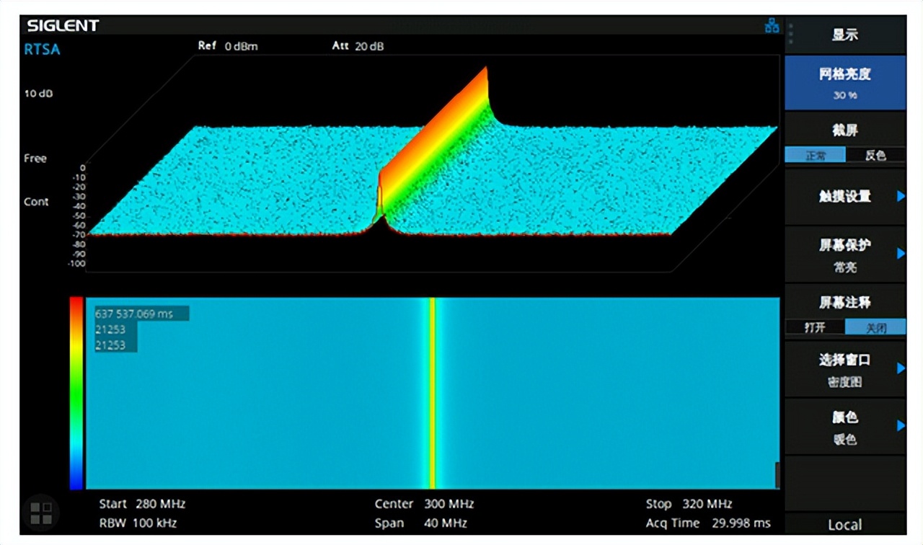Open the four-square window layout icon
Viewport: 923px width, 545px height.
pyautogui.click(x=41, y=513)
